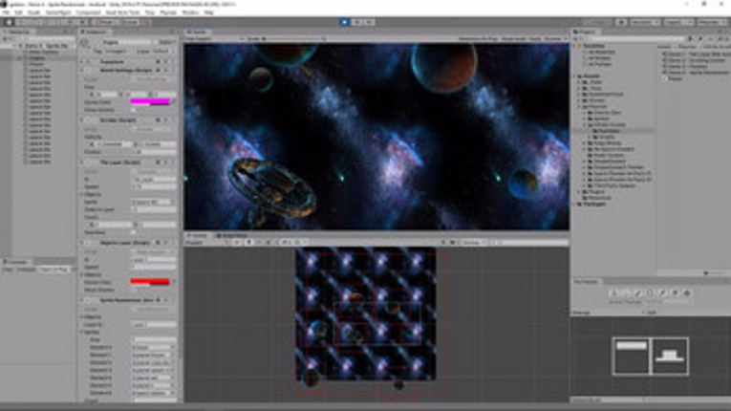Open Scroller script help reference icon
Viewport: 731px width, 411px height.
coord(158,119)
